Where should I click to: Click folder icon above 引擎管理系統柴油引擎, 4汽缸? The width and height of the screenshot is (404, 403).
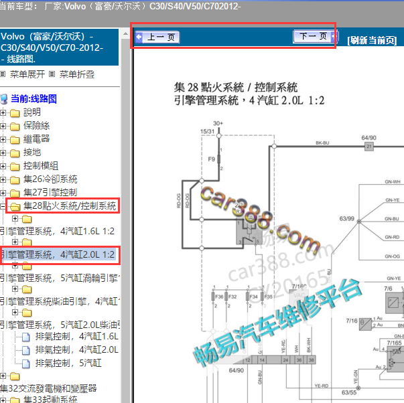pos(27,290)
